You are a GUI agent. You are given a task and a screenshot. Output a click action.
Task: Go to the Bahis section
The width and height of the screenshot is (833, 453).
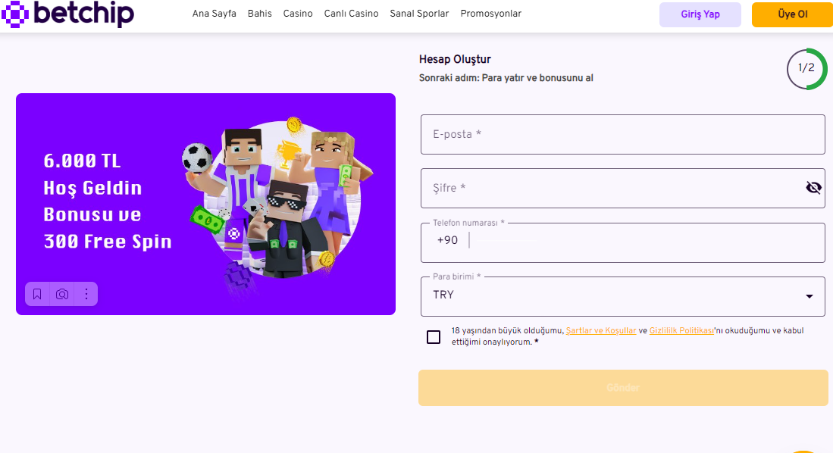(x=260, y=14)
